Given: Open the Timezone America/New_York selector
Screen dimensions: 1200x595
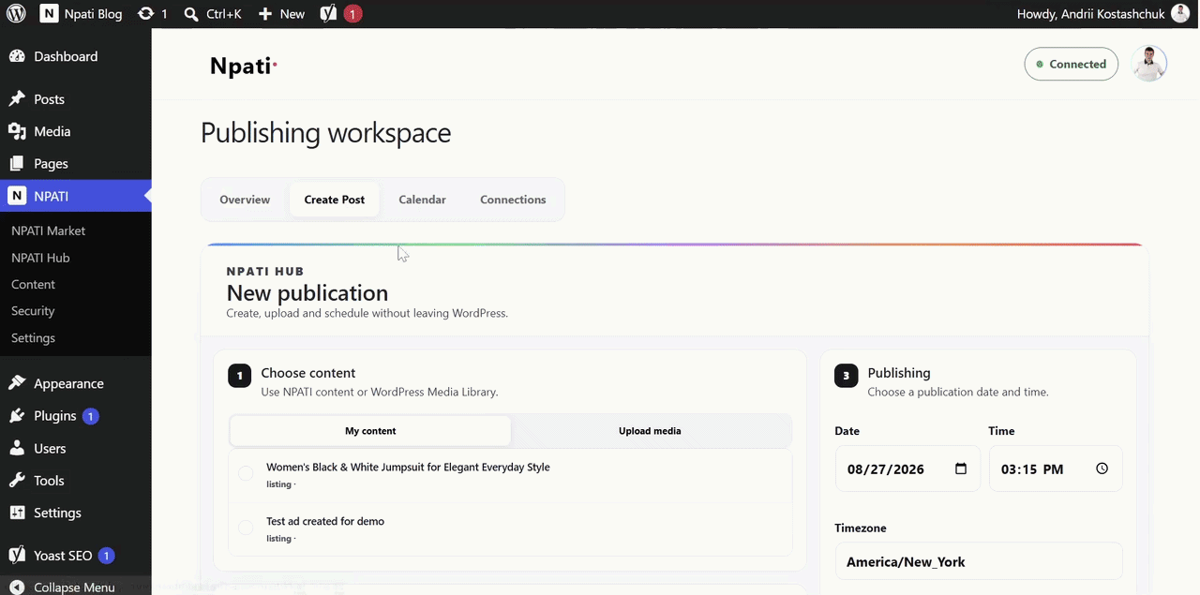Looking at the screenshot, I should pos(979,562).
